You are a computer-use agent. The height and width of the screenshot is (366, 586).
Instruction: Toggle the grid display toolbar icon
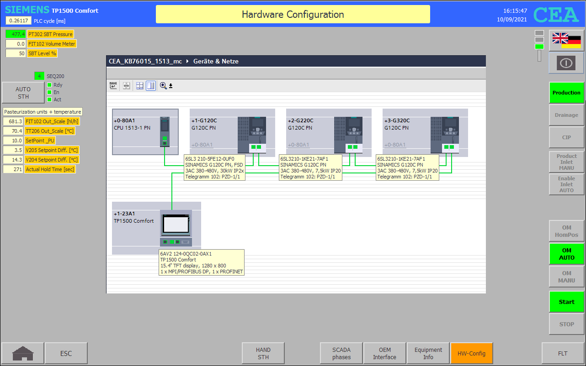[140, 85]
